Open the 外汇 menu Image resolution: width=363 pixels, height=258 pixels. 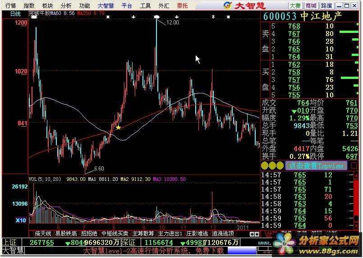[x=164, y=5]
